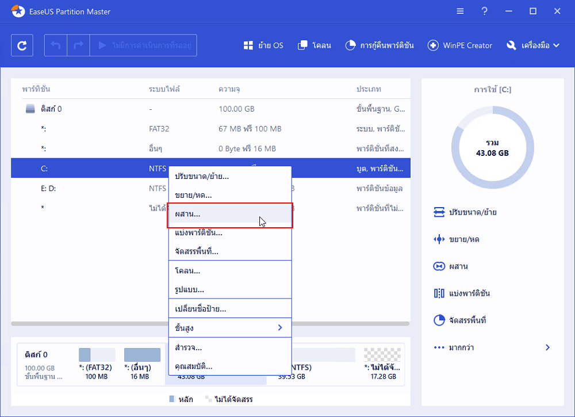
Task: Expand มากกว่า more options in sidebar
Action: (x=492, y=347)
